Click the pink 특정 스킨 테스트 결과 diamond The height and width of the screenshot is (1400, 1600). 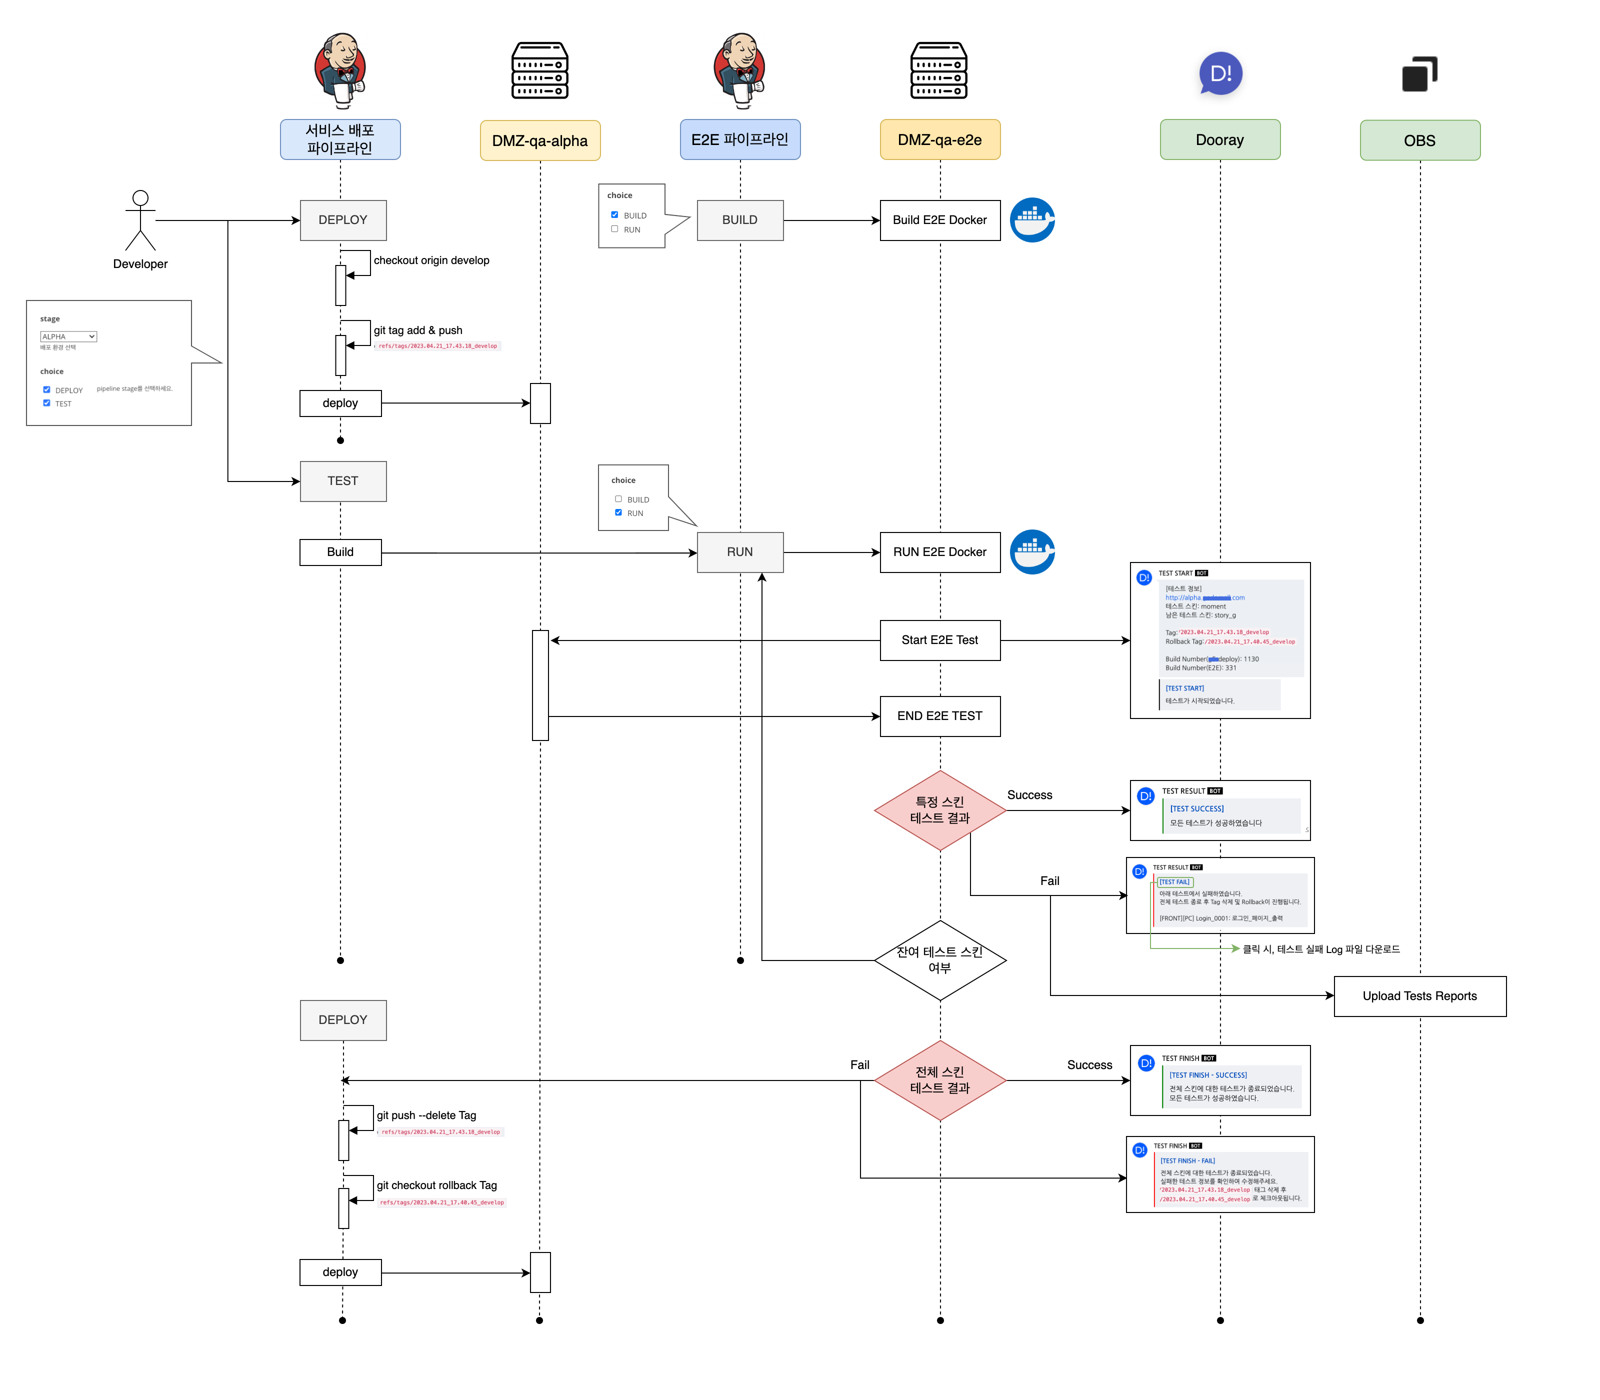pos(940,810)
